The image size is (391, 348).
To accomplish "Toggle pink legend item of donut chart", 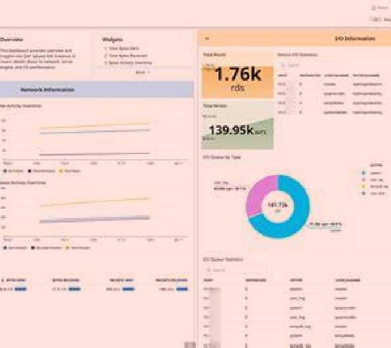I will 363,180.
